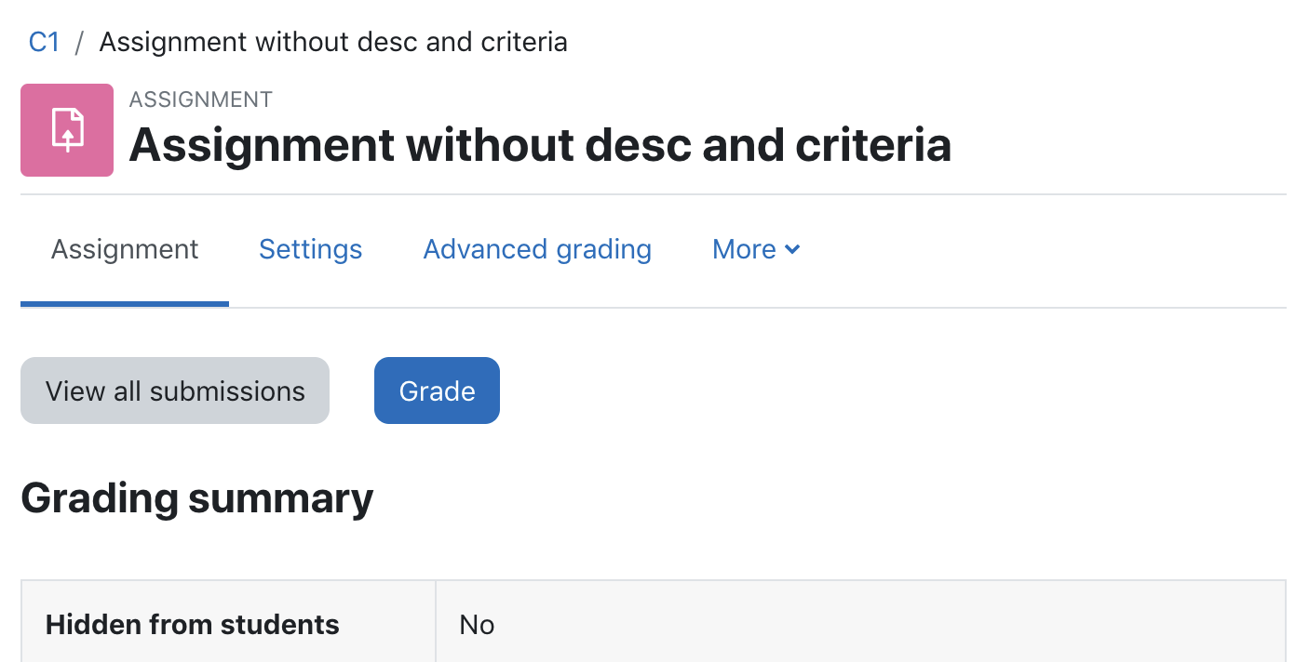Click the No value in the summary table

tap(477, 624)
